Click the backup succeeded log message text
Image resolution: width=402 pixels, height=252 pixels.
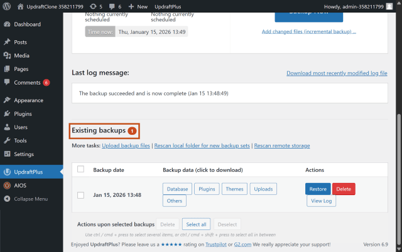153,93
